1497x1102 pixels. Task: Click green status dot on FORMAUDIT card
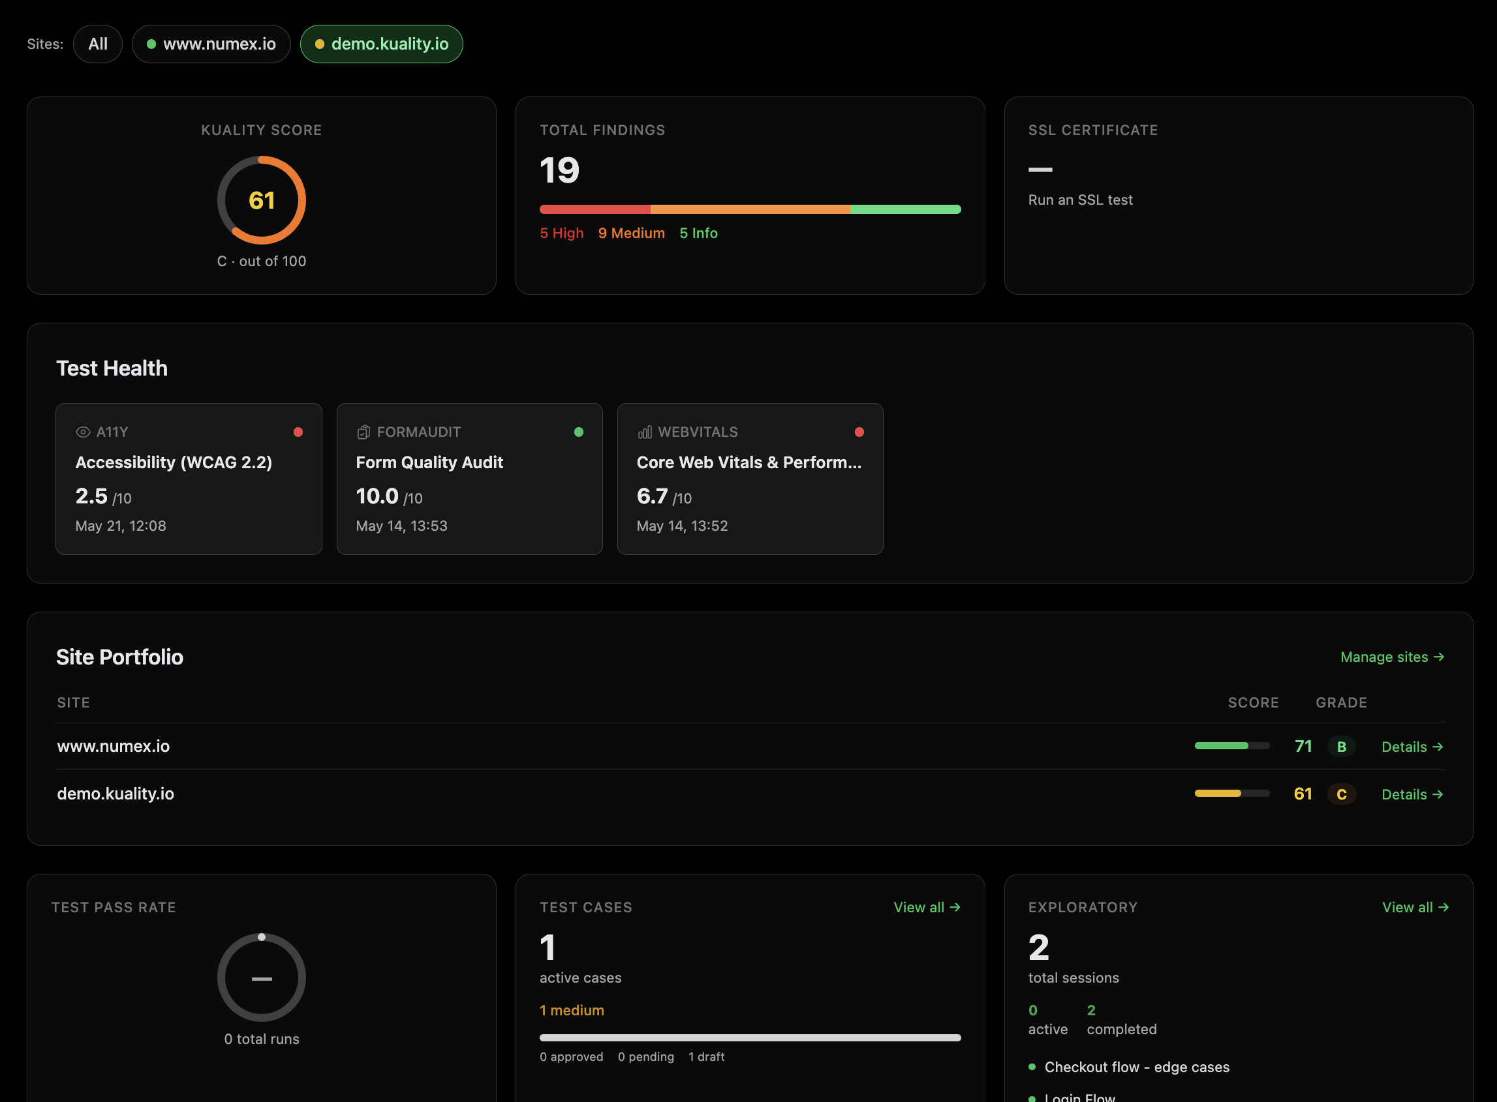tap(579, 432)
